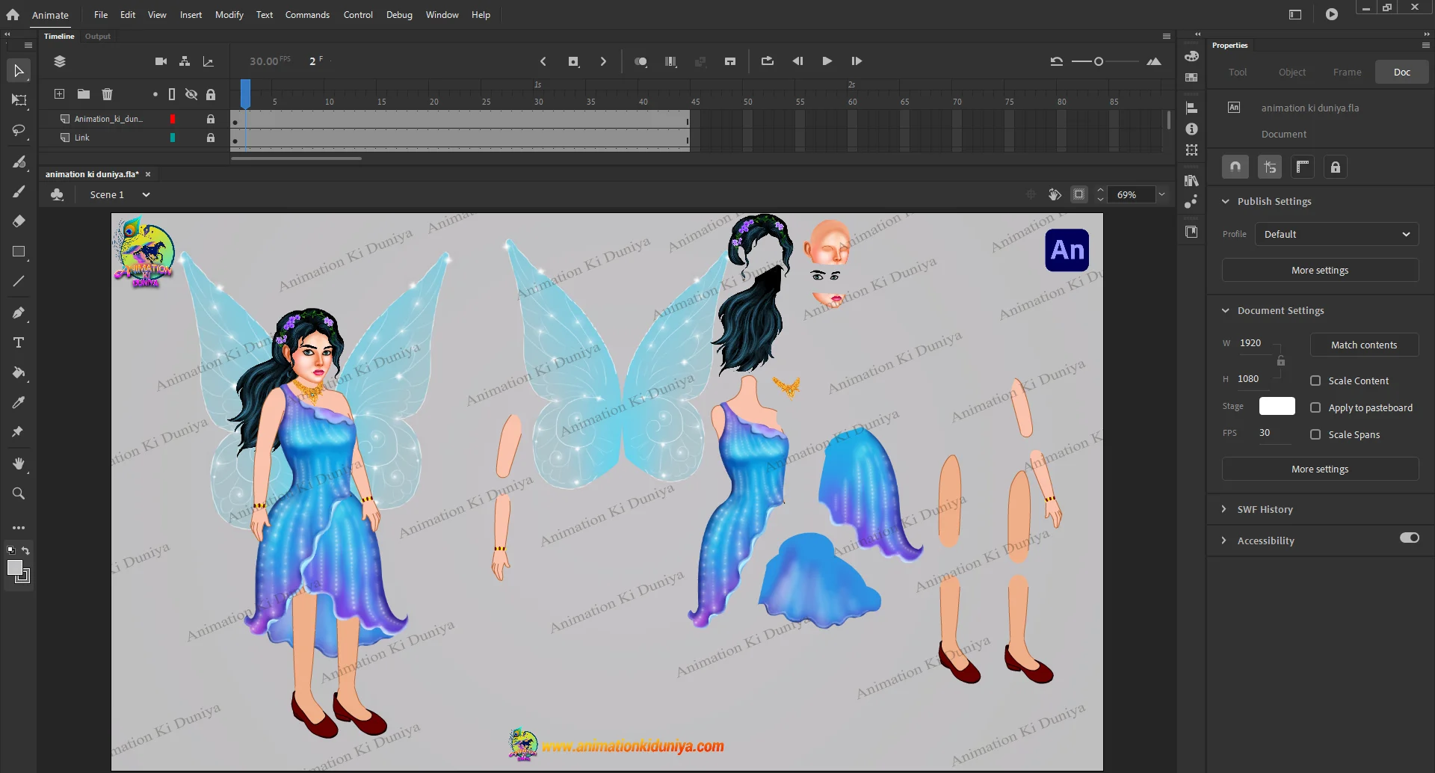Click the New Layer icon
This screenshot has height=773, width=1435.
pyautogui.click(x=59, y=94)
